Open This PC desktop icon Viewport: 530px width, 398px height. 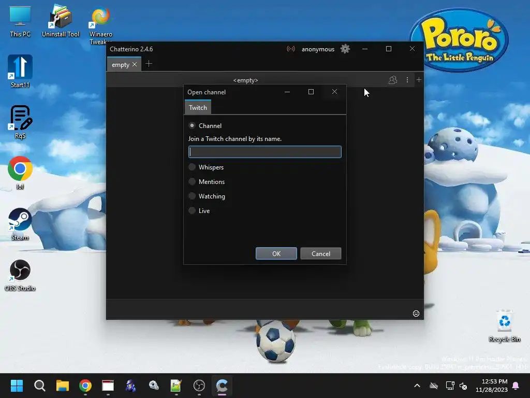click(x=20, y=22)
